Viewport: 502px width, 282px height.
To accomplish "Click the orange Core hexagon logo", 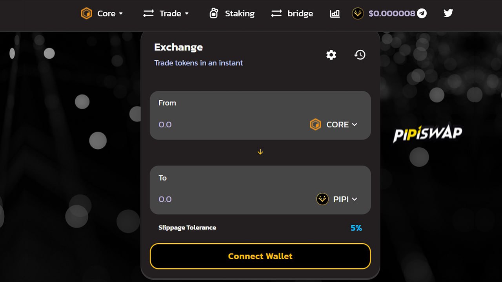I will coord(86,14).
